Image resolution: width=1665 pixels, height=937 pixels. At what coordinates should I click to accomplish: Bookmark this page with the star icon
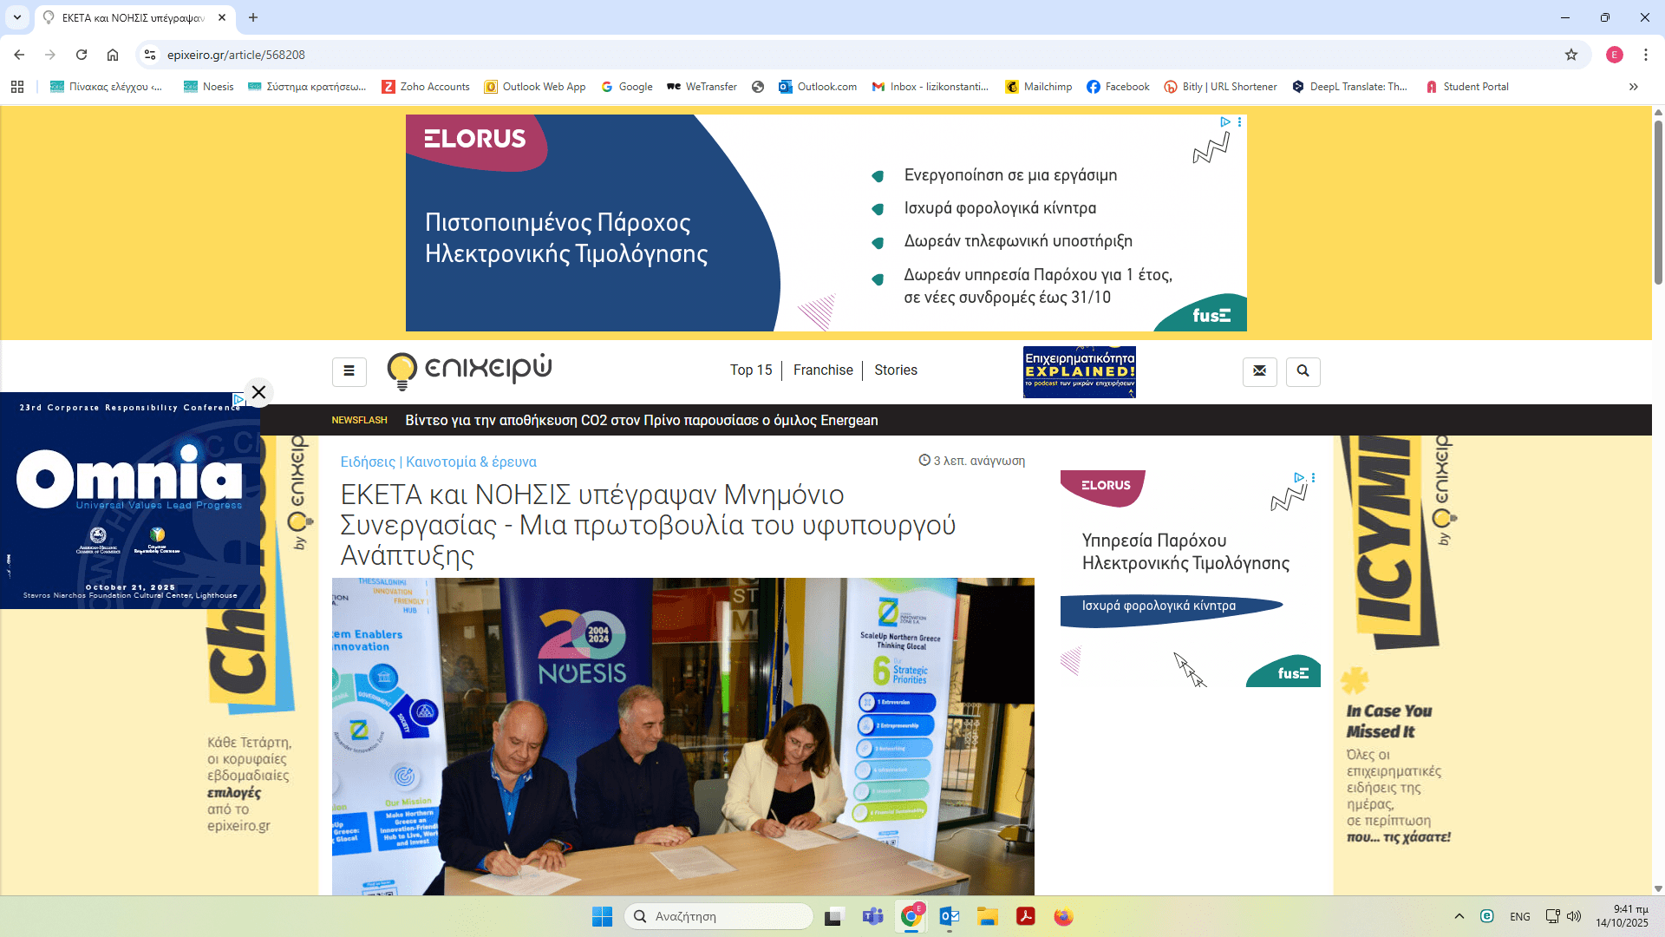click(1570, 55)
